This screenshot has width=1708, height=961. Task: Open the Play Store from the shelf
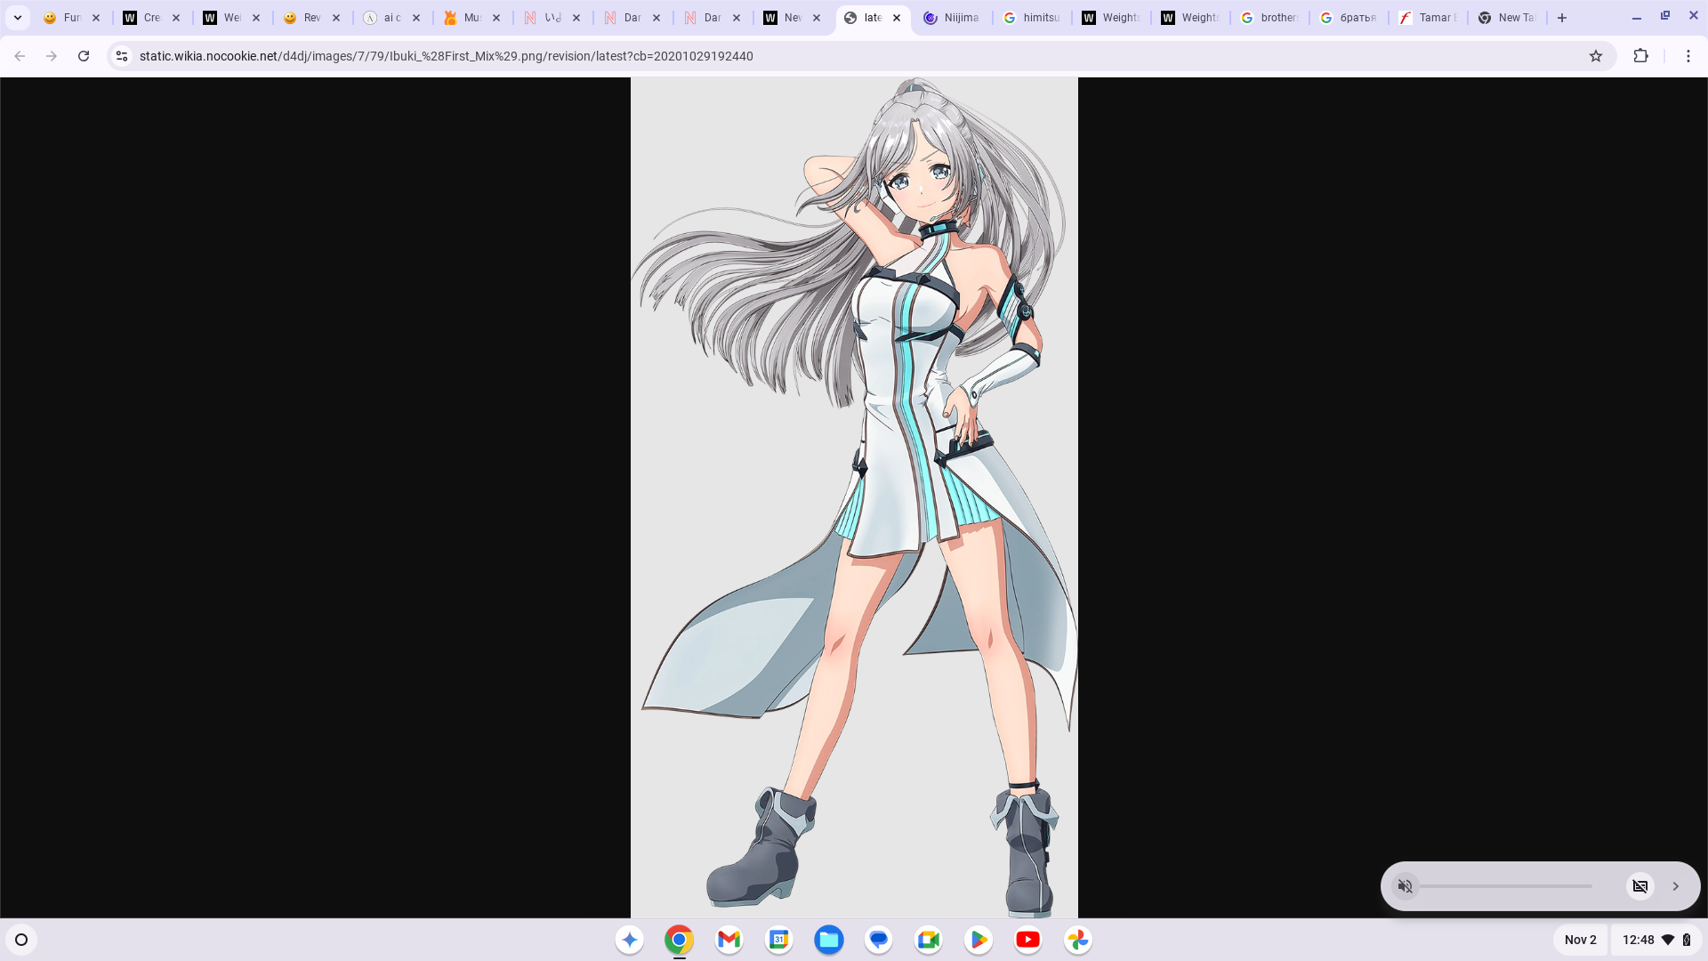pos(979,940)
